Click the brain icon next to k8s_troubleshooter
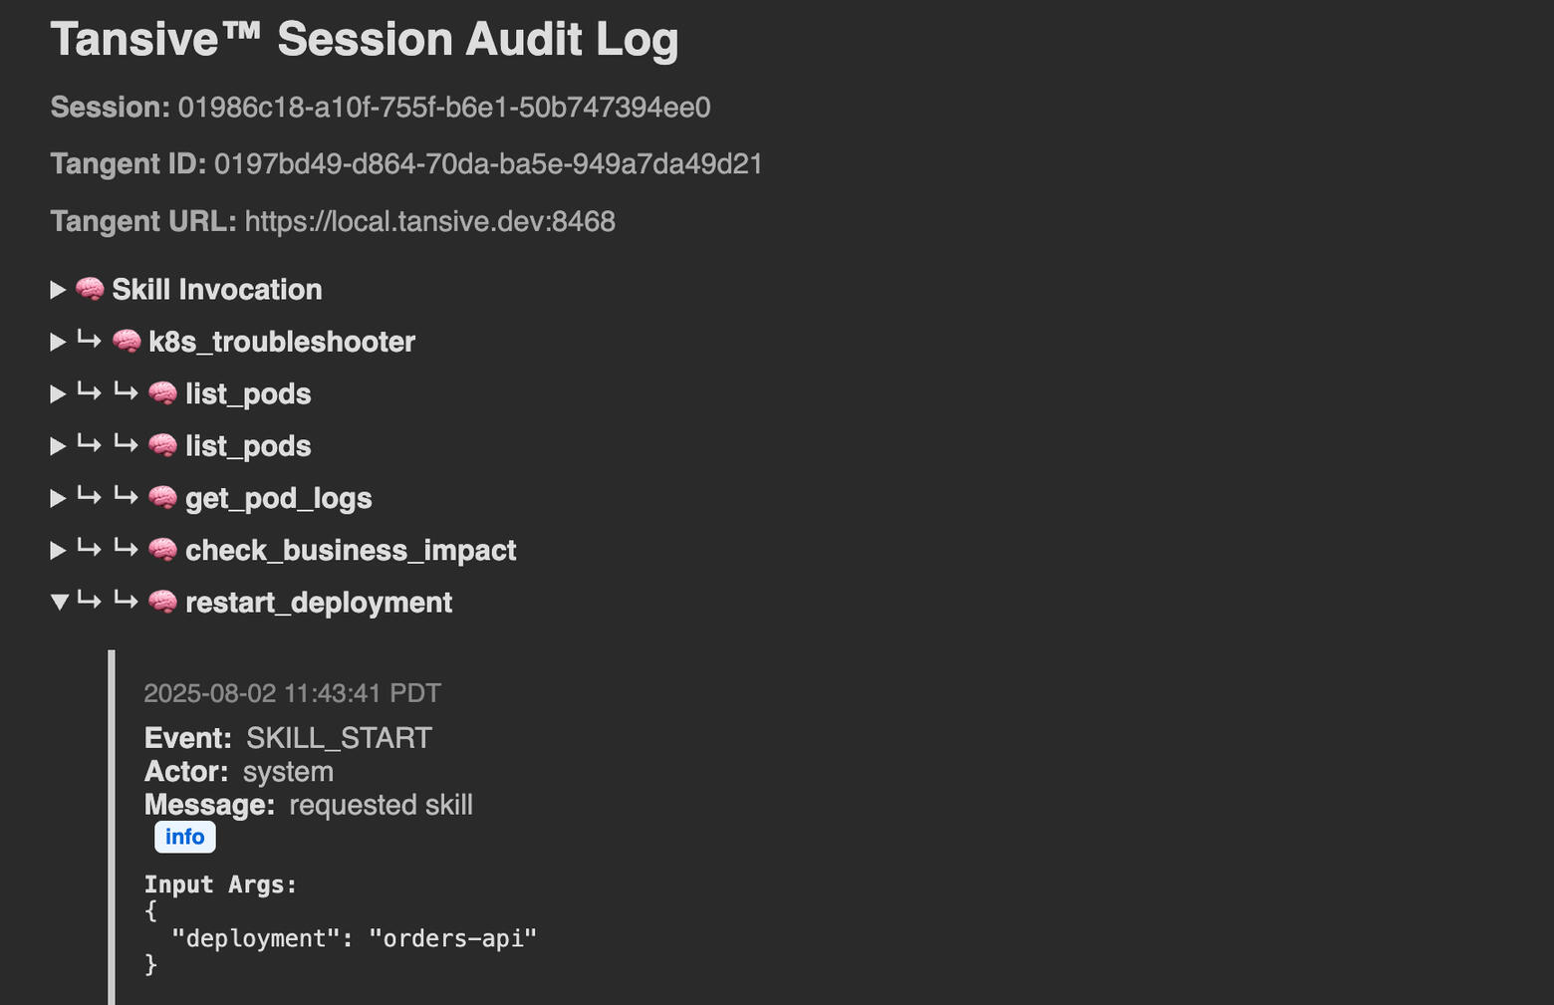This screenshot has width=1554, height=1005. pos(127,342)
